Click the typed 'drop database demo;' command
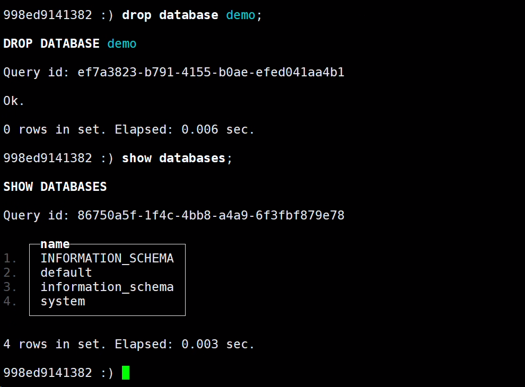 (x=192, y=15)
